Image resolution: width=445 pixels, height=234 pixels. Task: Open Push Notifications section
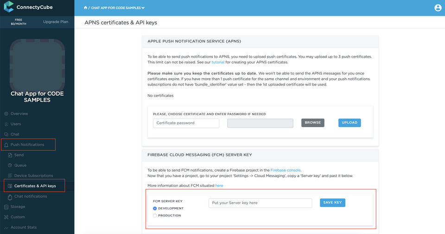pyautogui.click(x=27, y=144)
